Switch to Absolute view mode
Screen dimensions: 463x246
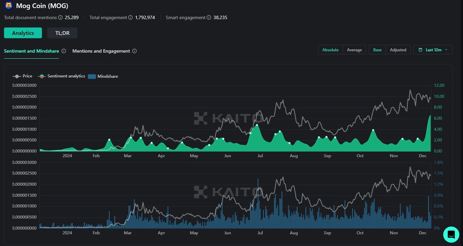click(x=330, y=50)
